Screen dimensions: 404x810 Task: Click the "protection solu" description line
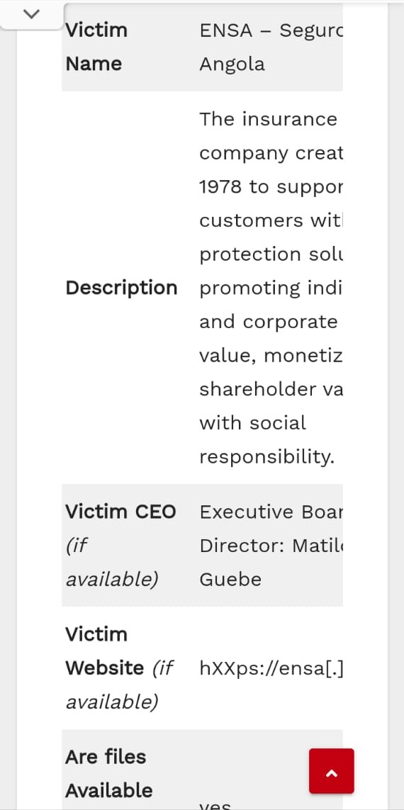click(271, 254)
